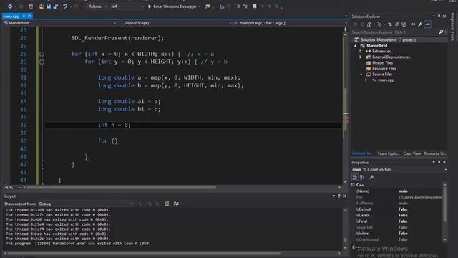The height and width of the screenshot is (258, 458).
Task: Click Categorized view in the Properties panel
Action: [355, 177]
